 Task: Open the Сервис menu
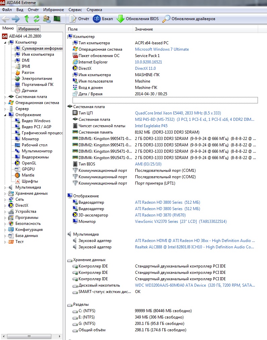pyautogui.click(x=75, y=10)
